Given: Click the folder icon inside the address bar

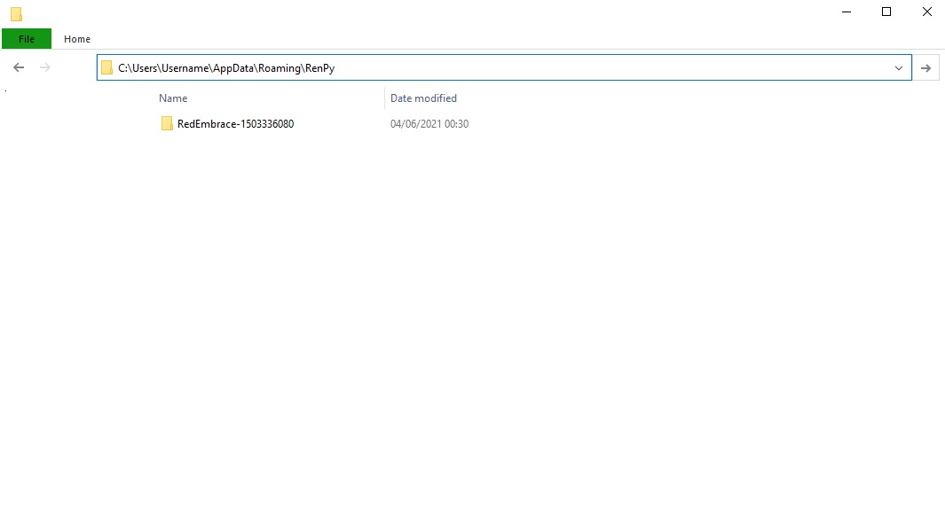Looking at the screenshot, I should coord(107,68).
